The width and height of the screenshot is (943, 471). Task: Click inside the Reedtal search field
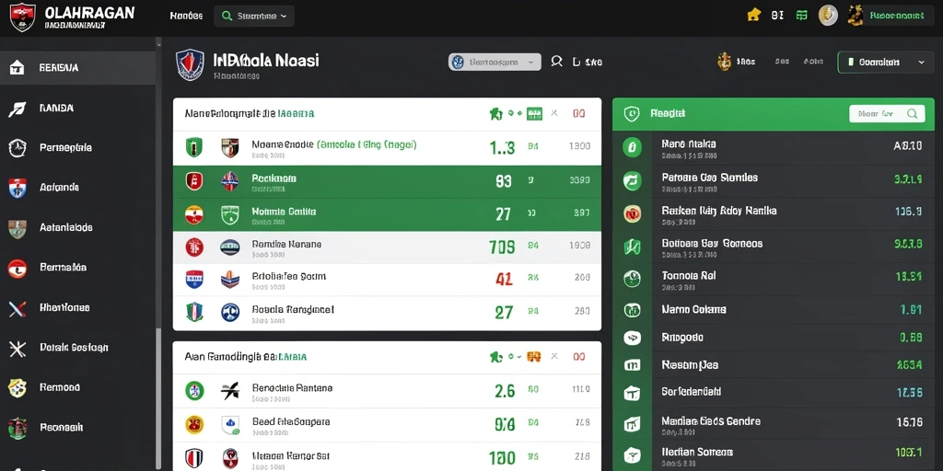click(x=887, y=113)
